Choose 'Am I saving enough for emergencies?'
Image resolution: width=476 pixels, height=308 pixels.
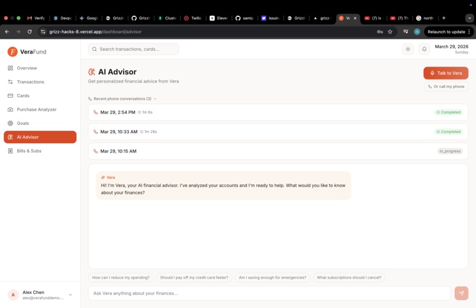point(273,277)
